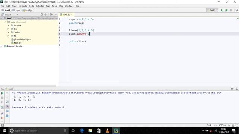239x134 pixels.
Task: Open the Window menu
Action: [69, 6]
